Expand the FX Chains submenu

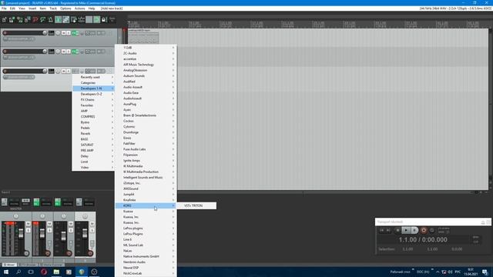click(93, 99)
